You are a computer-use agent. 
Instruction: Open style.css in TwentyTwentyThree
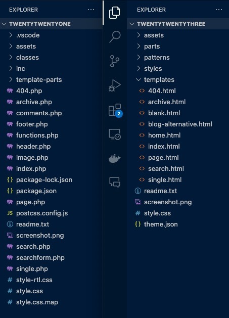coord(178,213)
